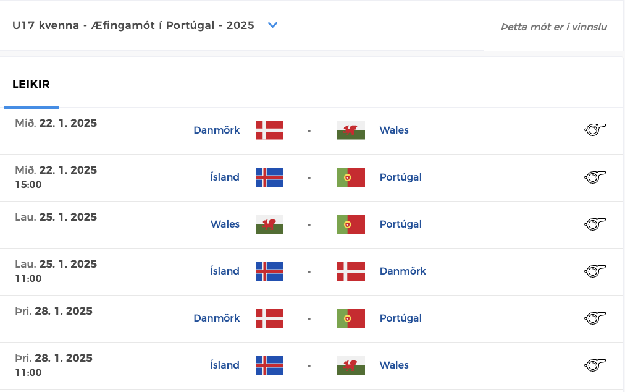Image resolution: width=625 pixels, height=392 pixels.
Task: Click whistle icon for Ísland - Danmörk match
Action: (x=595, y=271)
